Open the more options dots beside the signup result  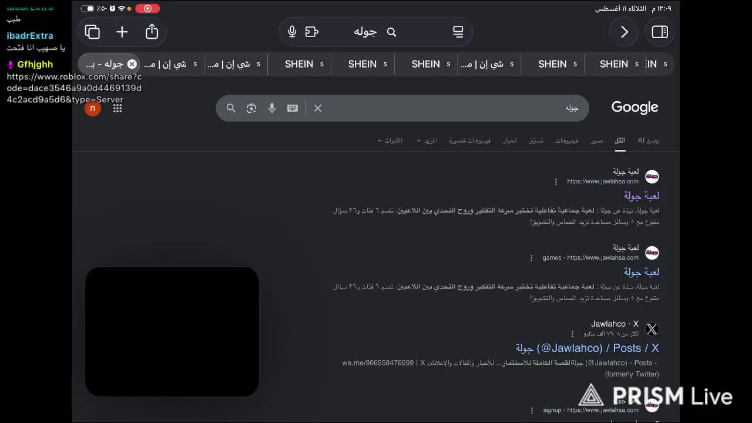pyautogui.click(x=532, y=410)
